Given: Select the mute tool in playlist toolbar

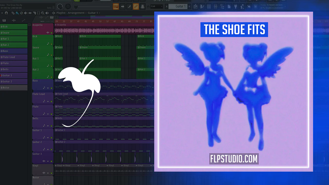Looking at the screenshot, I should click(26, 13).
